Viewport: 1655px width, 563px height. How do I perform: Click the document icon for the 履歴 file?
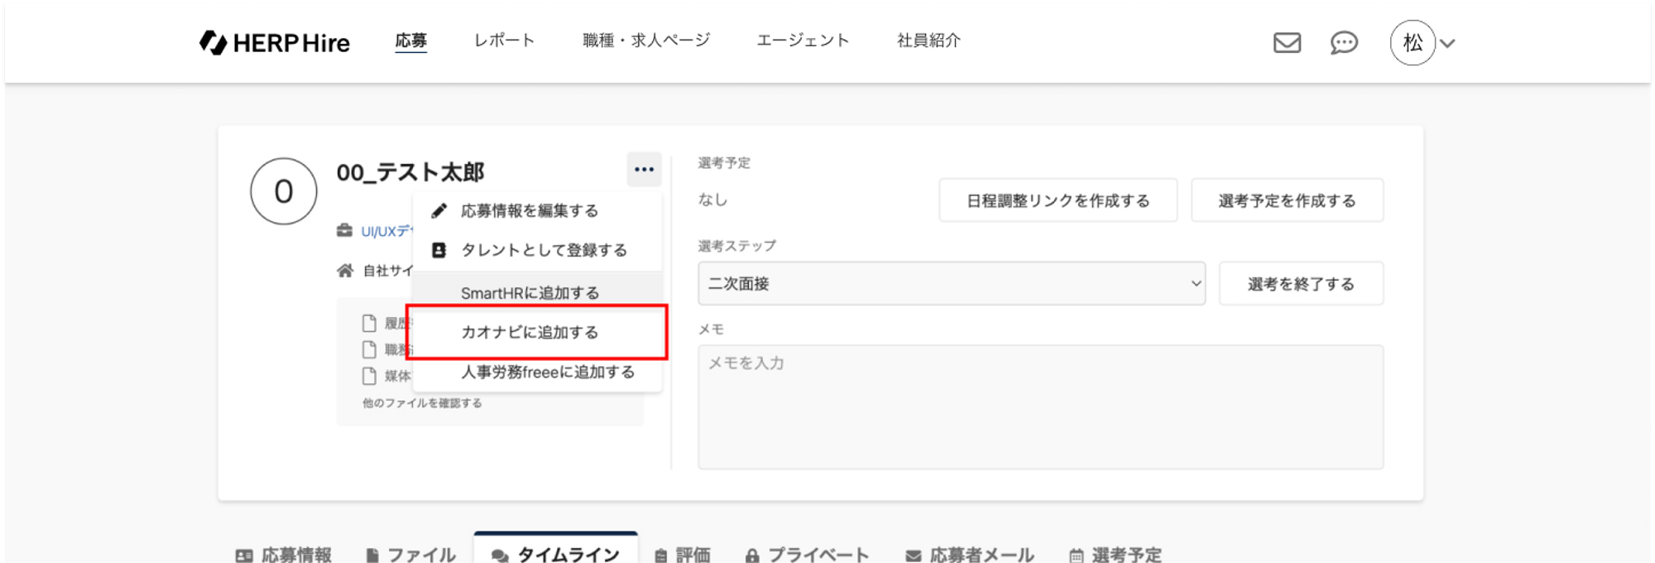pos(370,323)
